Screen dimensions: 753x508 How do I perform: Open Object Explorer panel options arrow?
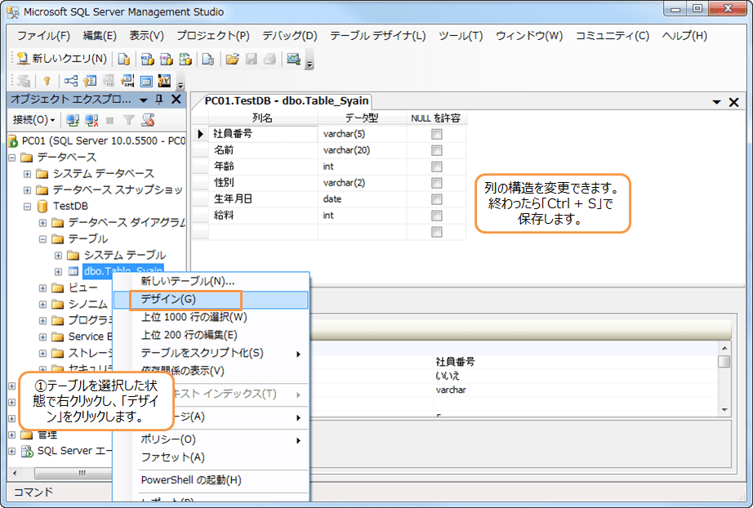(x=144, y=100)
